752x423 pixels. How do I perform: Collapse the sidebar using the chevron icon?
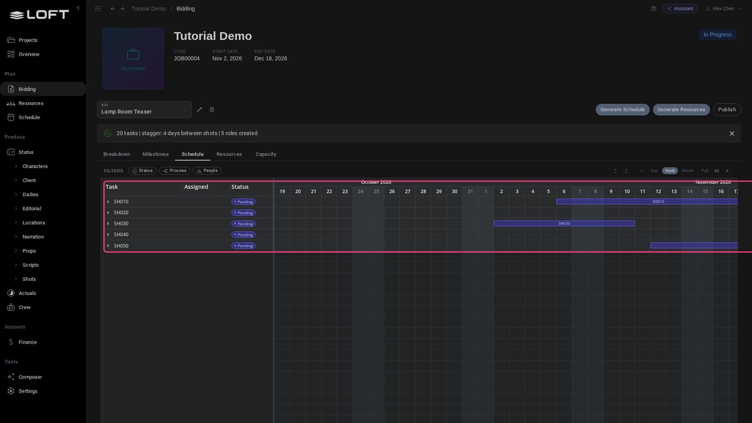click(78, 8)
